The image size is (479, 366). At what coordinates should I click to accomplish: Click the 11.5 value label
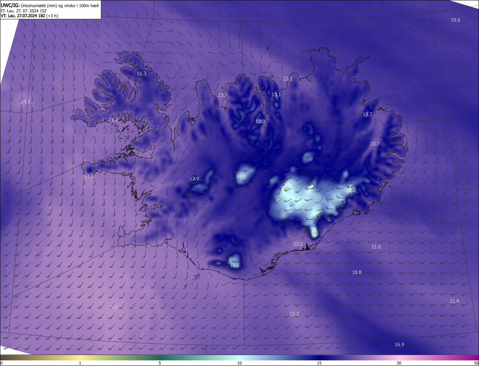[235, 265]
